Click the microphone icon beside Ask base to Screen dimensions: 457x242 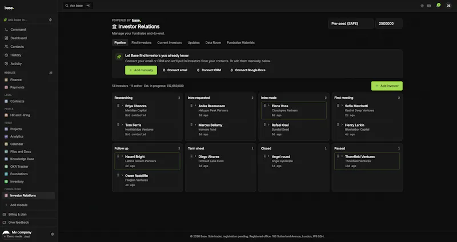point(50,20)
